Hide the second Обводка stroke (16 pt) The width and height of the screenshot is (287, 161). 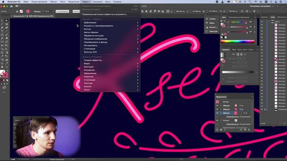point(217,109)
